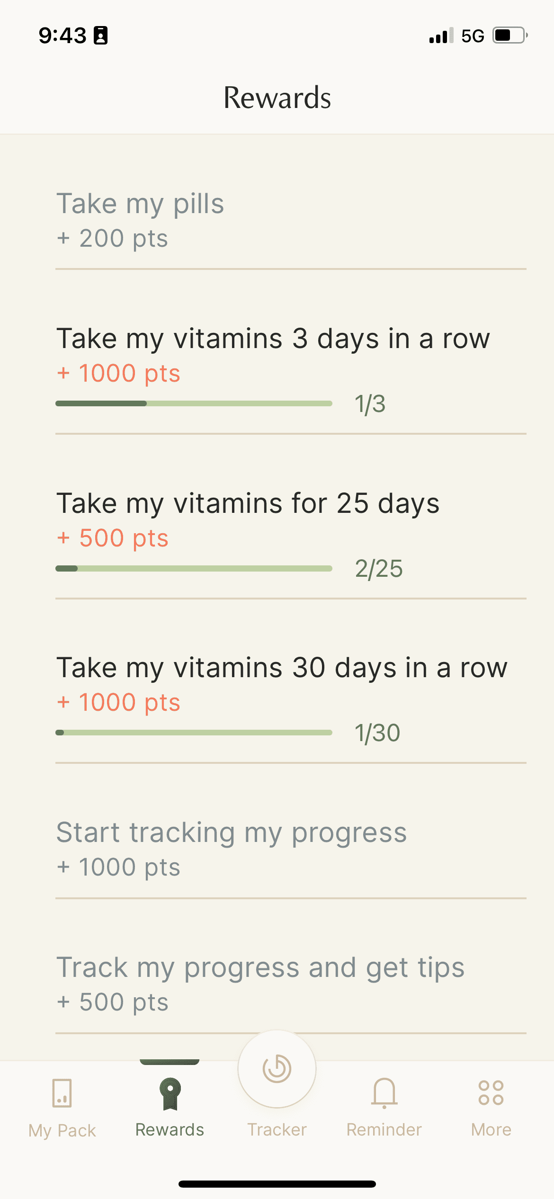Image resolution: width=554 pixels, height=1199 pixels.
Task: Open Track my progress and get tips
Action: [291, 984]
